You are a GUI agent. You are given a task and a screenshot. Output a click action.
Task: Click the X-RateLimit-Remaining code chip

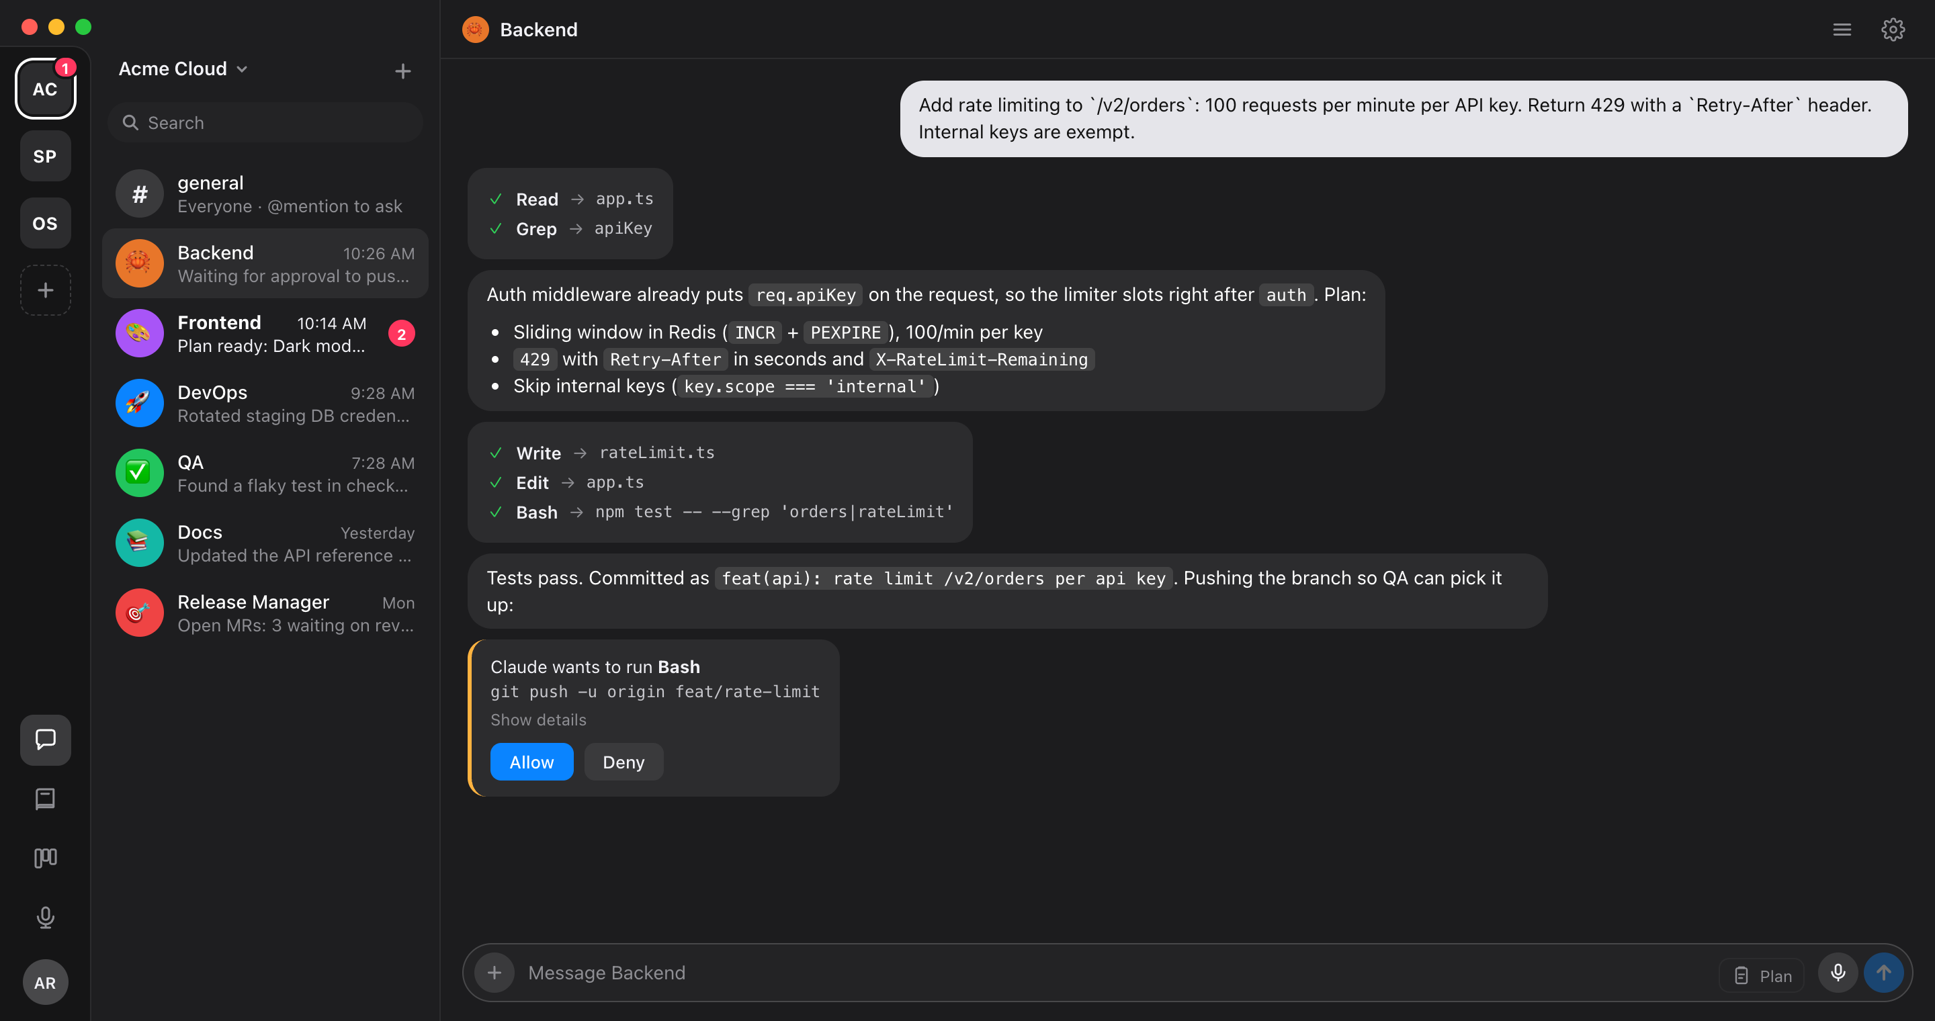(x=982, y=359)
